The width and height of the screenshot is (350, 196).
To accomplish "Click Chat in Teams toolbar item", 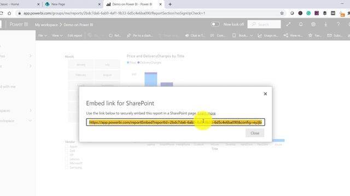I will pyautogui.click(x=195, y=35).
